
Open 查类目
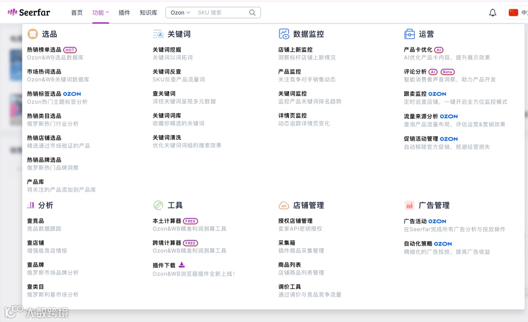click(35, 287)
